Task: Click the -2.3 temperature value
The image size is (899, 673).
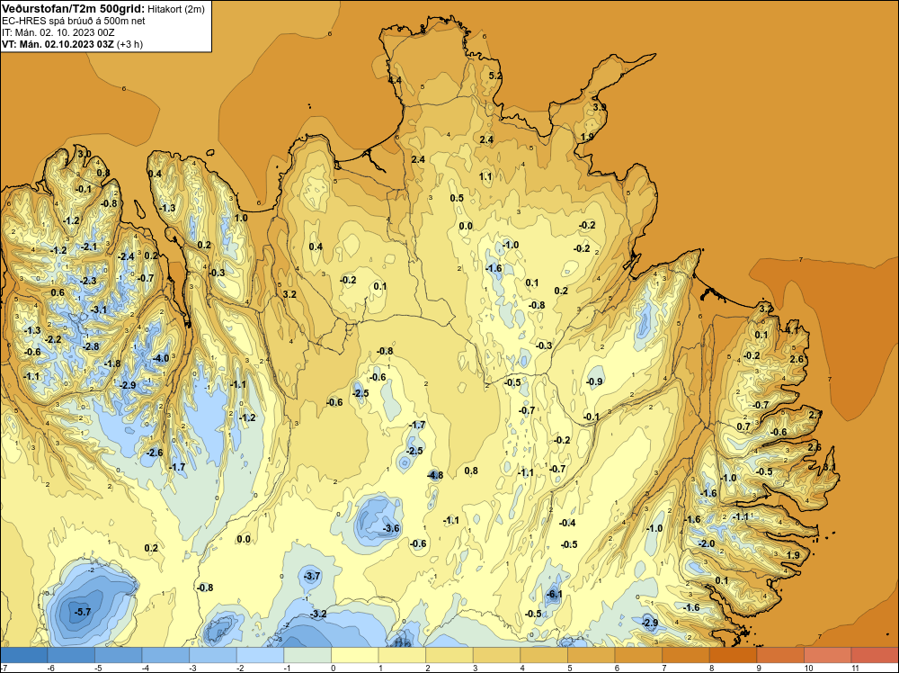Action: 88,281
